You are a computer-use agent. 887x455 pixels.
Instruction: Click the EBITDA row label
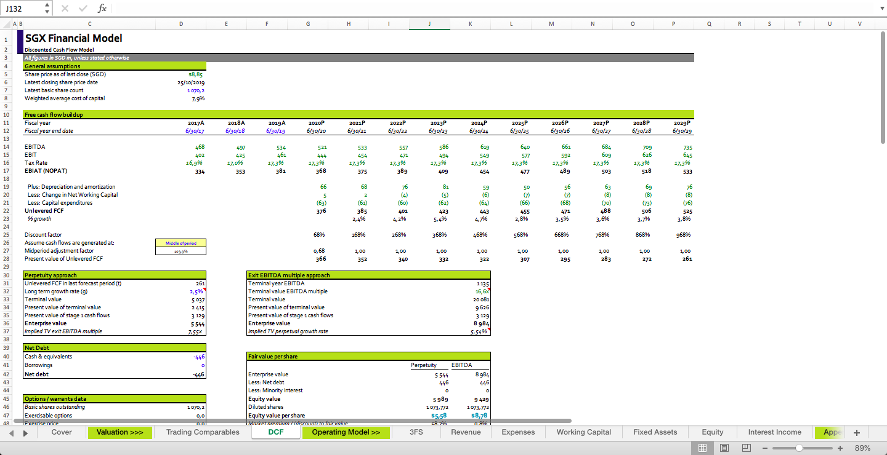(34, 147)
